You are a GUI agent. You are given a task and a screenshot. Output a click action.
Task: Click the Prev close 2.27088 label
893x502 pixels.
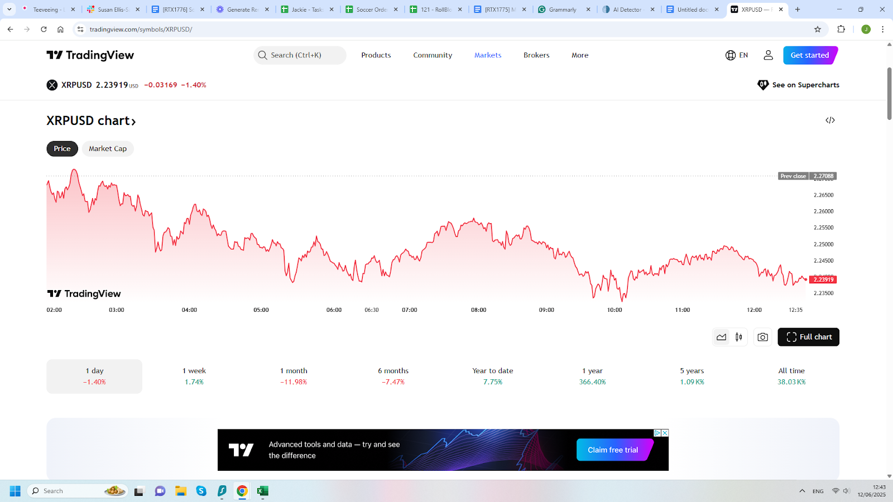(x=807, y=176)
